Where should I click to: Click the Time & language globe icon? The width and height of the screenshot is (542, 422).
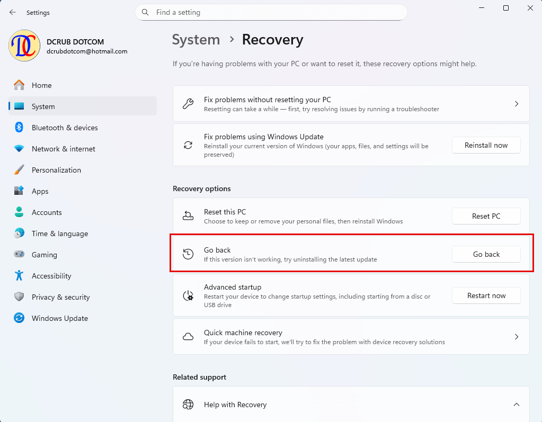tap(19, 233)
